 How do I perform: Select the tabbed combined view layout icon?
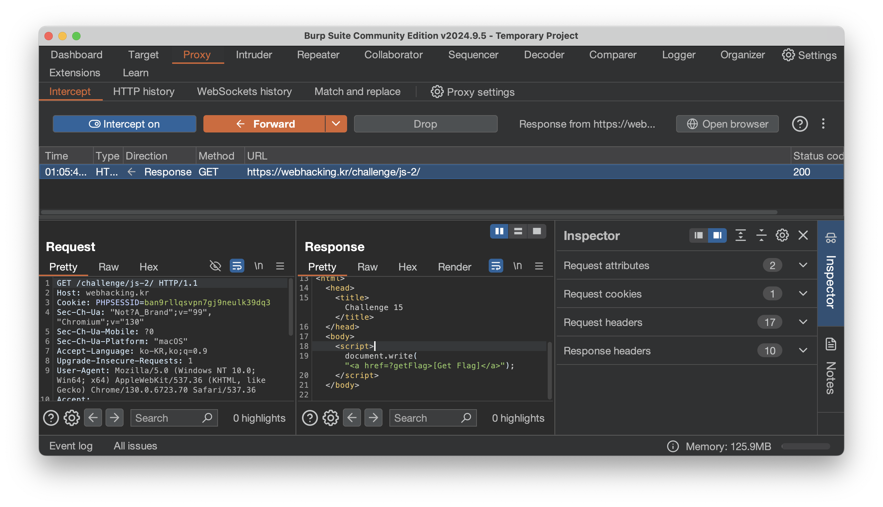537,231
